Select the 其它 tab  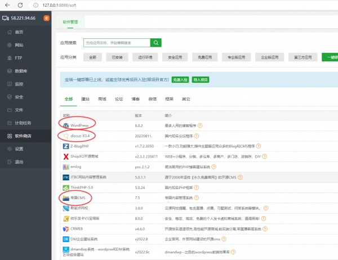tap(186, 99)
